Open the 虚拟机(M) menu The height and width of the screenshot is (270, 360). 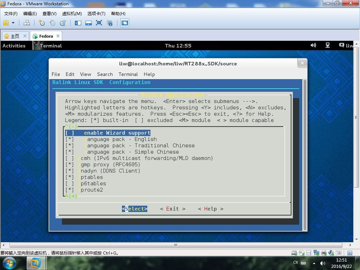point(72,14)
